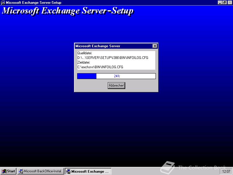
Task: Restore the Exchange Server-Setup window
Action: (x=225, y=3)
